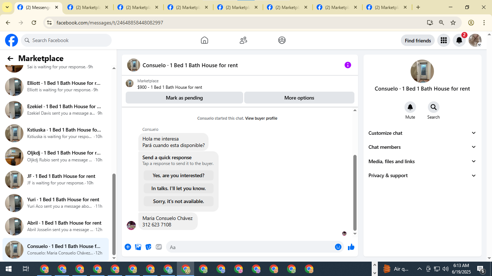Open the Home feed icon

pyautogui.click(x=205, y=40)
